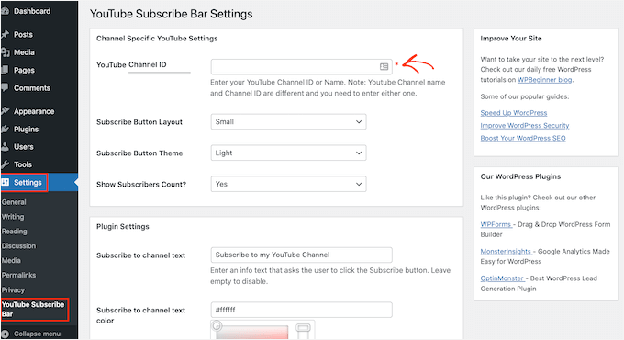Open the Posts menu label
The height and width of the screenshot is (340, 624).
(23, 34)
